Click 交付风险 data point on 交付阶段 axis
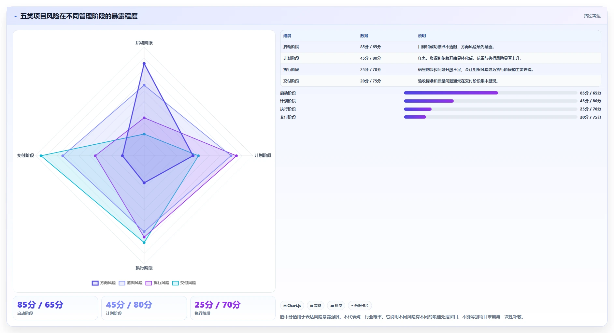The width and height of the screenshot is (614, 333). (41, 156)
